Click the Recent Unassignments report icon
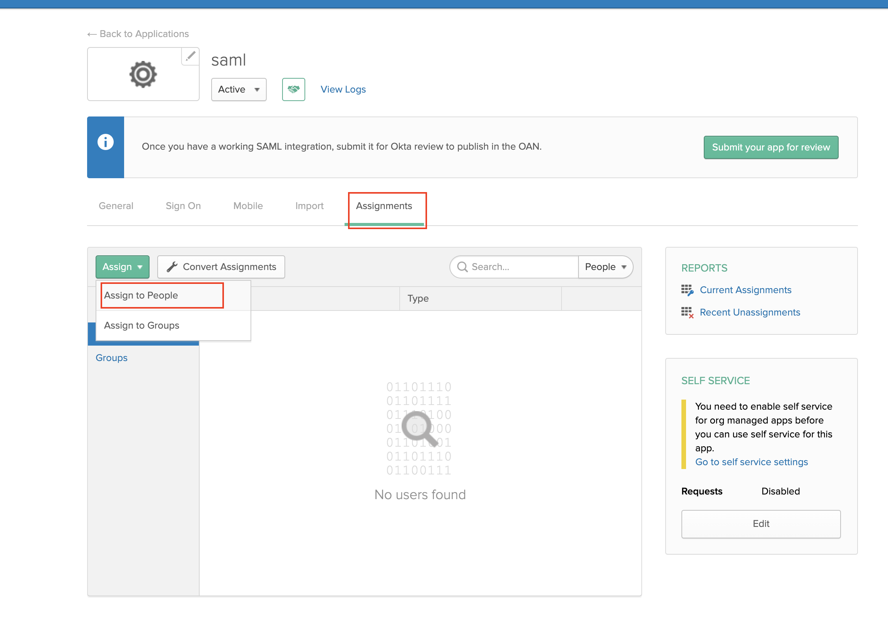Viewport: 888px width, 621px height. 687,312
